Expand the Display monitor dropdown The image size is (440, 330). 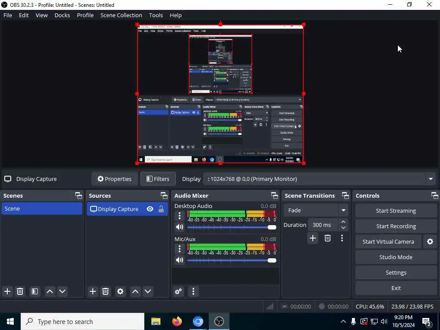[x=431, y=179]
